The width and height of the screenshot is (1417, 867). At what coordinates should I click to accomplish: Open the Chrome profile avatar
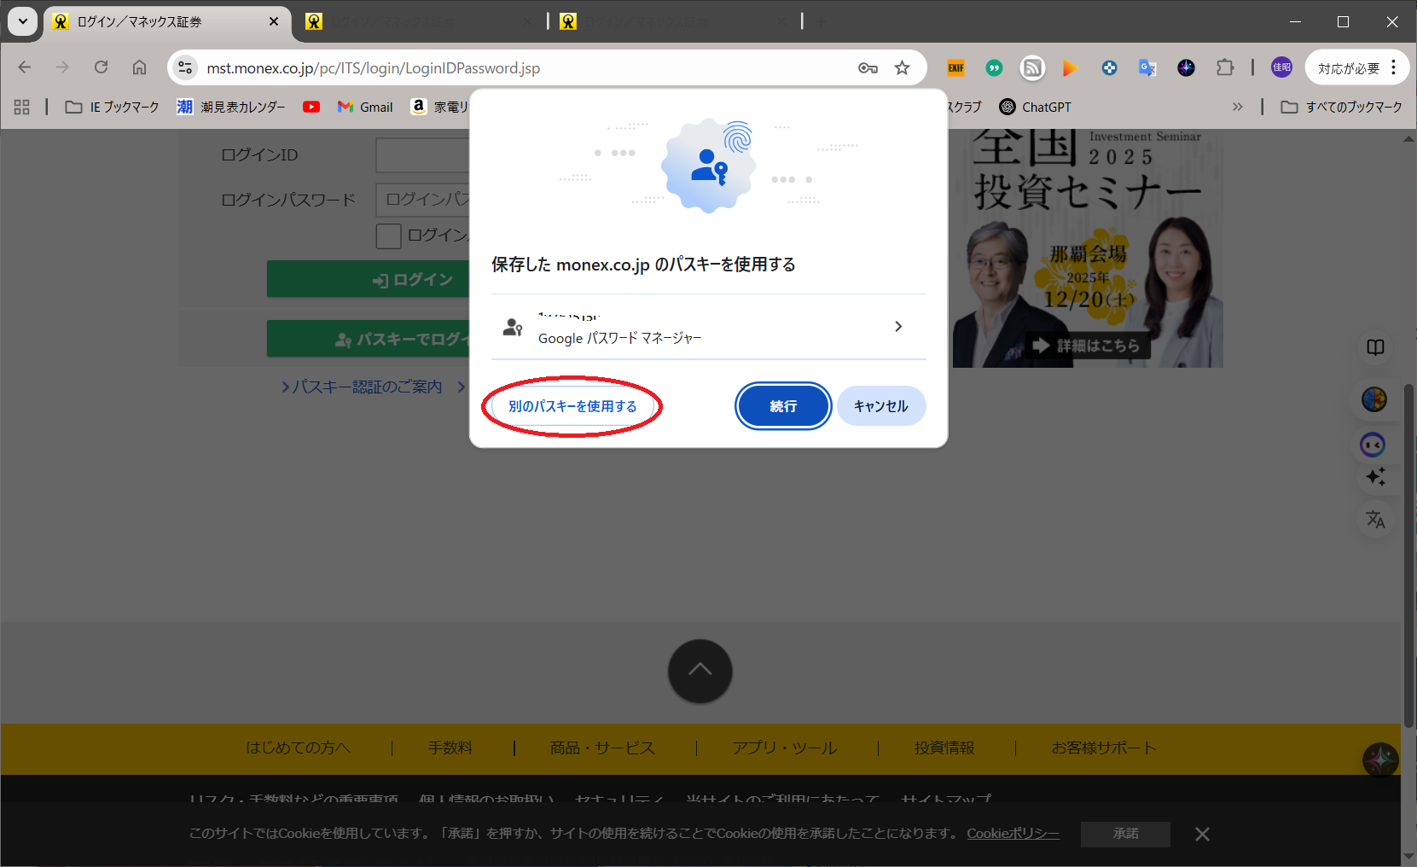coord(1281,67)
